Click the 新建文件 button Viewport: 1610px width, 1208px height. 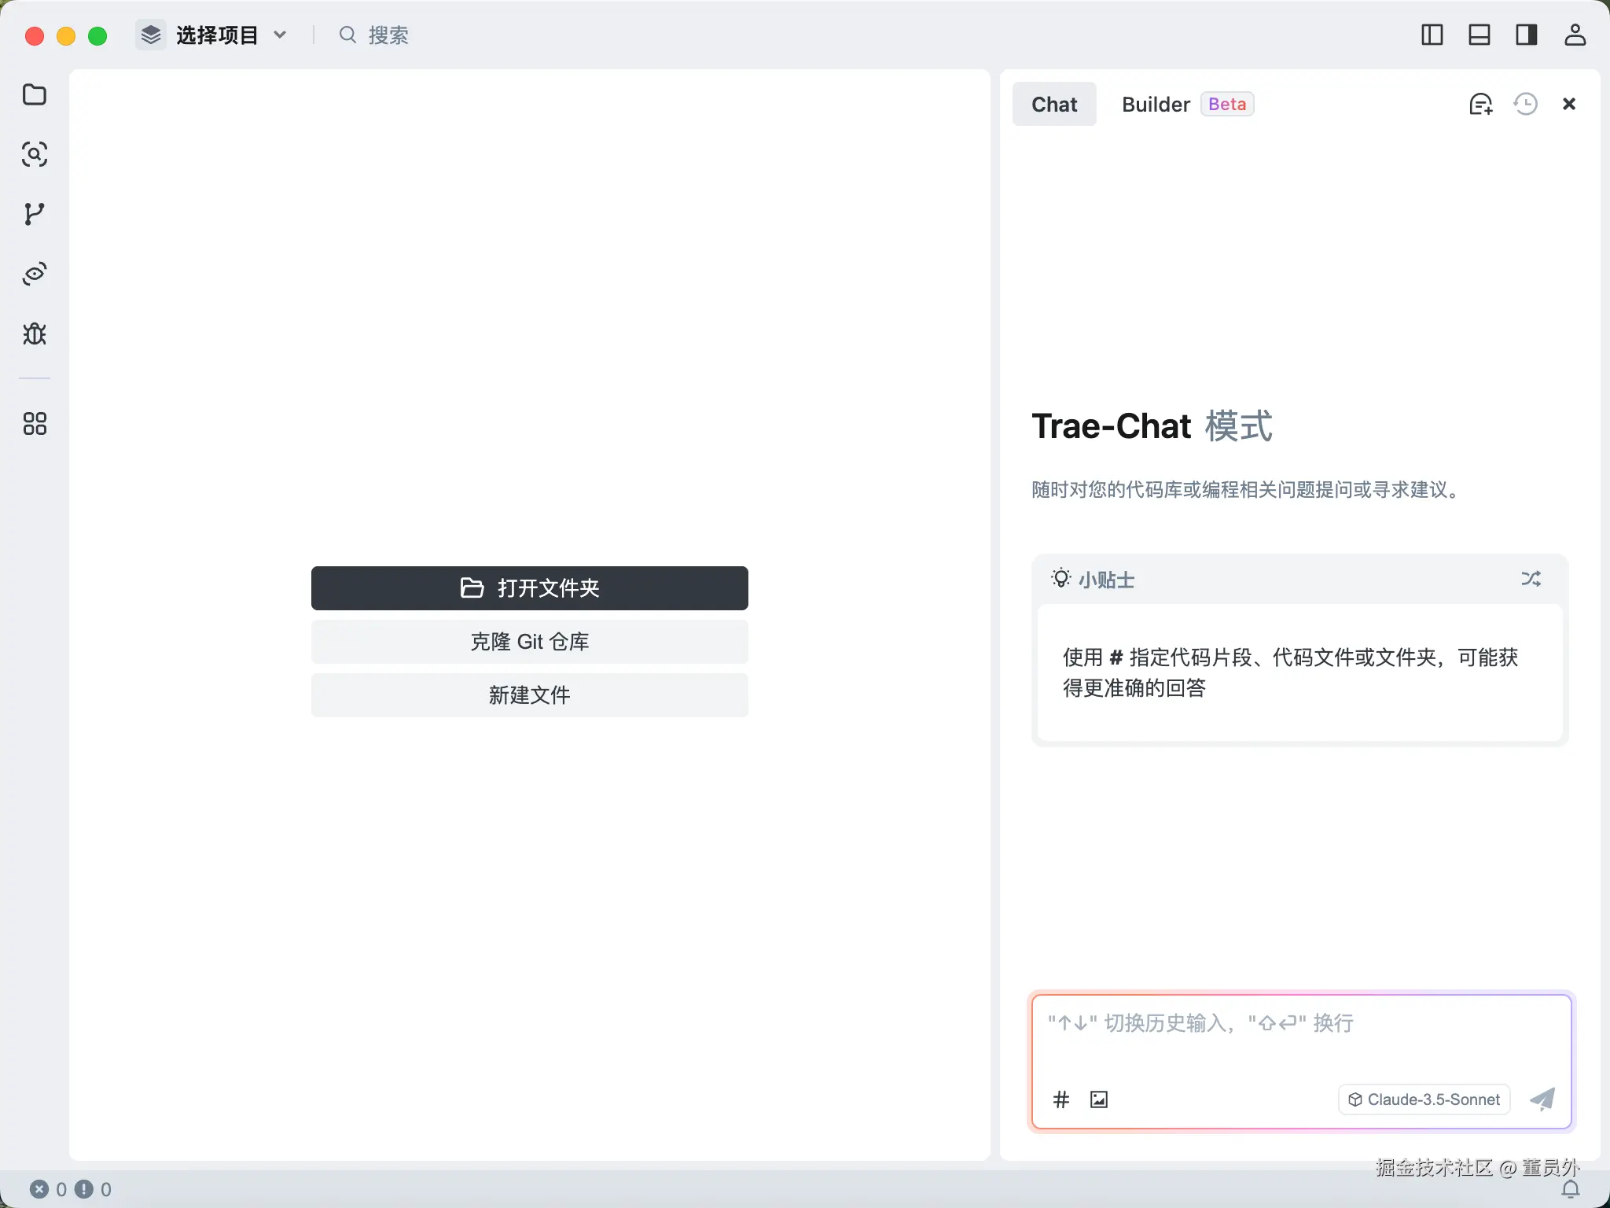[530, 695]
